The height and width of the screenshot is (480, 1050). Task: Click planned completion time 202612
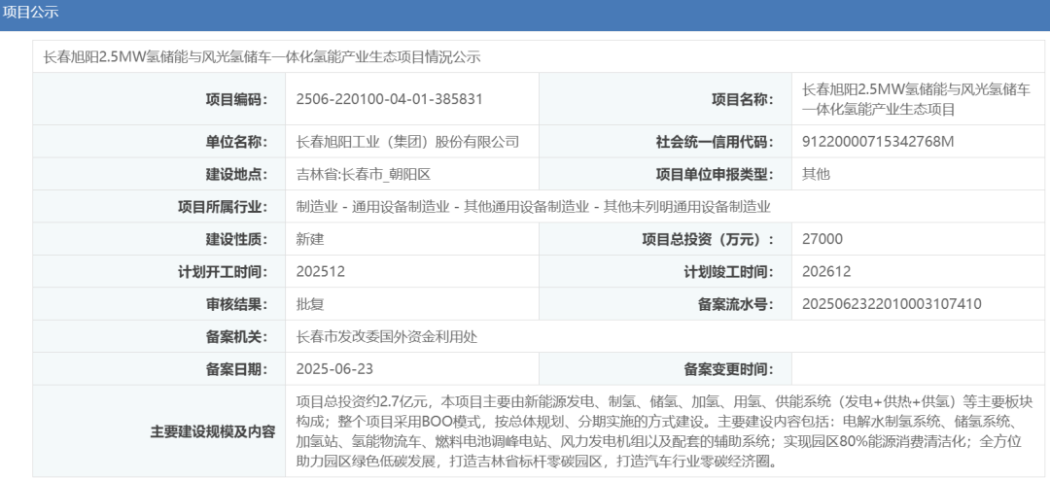826,272
